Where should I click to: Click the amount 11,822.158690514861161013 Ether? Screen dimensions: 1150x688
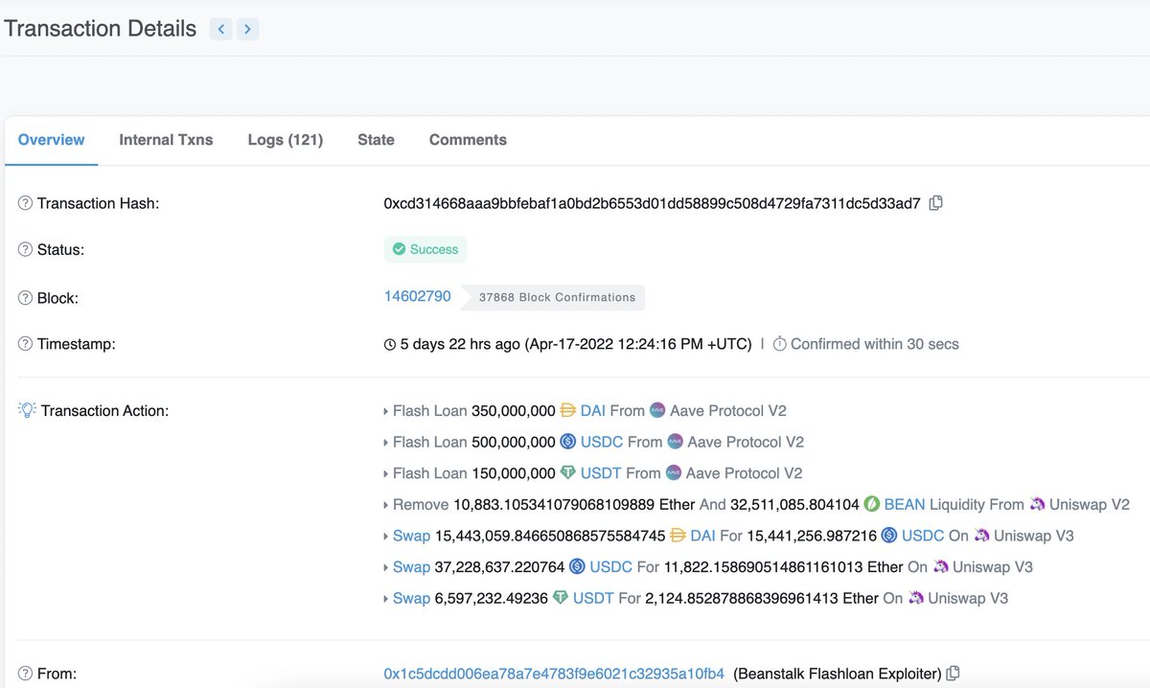pyautogui.click(x=783, y=566)
